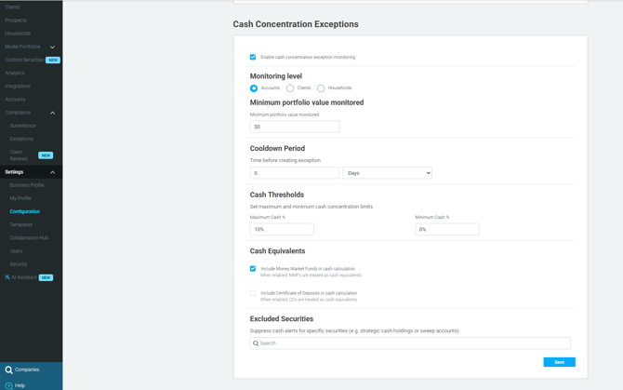623x390 pixels.
Task: Open the Days cooldown unit dropdown
Action: [387, 173]
